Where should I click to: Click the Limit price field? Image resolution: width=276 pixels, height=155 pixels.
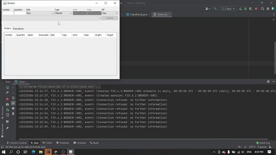[x=80, y=13]
